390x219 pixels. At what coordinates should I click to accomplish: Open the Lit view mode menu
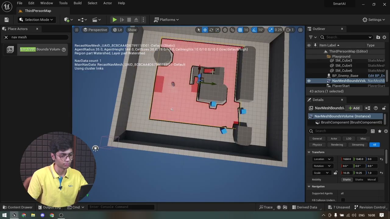pyautogui.click(x=117, y=30)
